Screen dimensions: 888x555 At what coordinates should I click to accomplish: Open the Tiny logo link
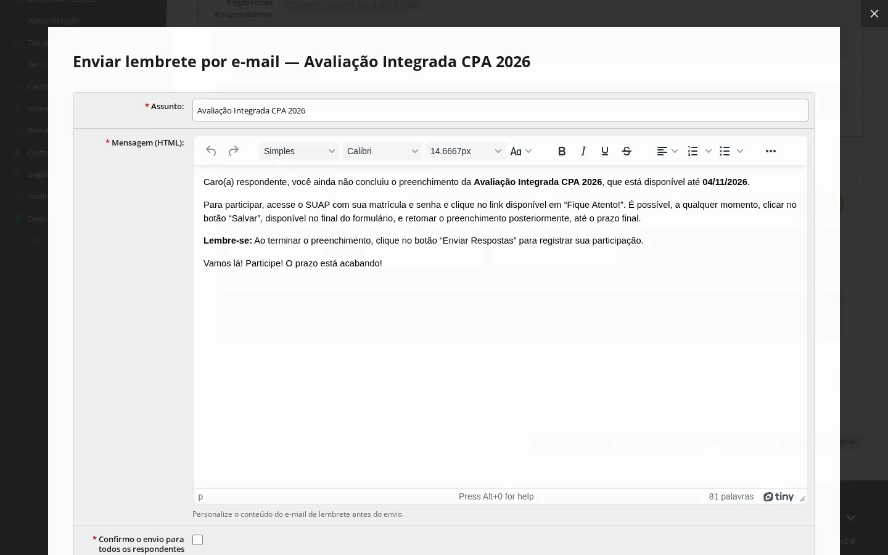[x=778, y=497]
